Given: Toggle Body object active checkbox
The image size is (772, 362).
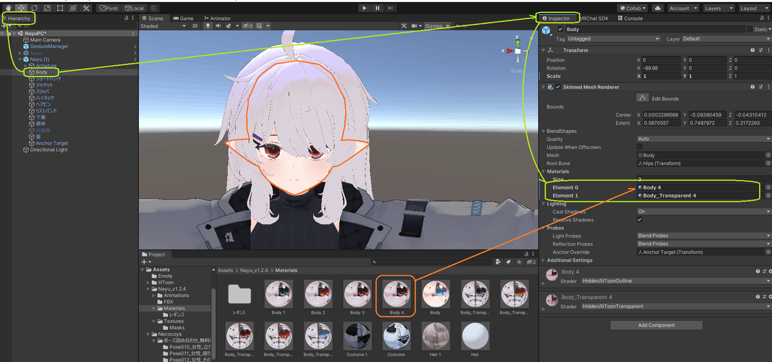Looking at the screenshot, I should click(560, 30).
